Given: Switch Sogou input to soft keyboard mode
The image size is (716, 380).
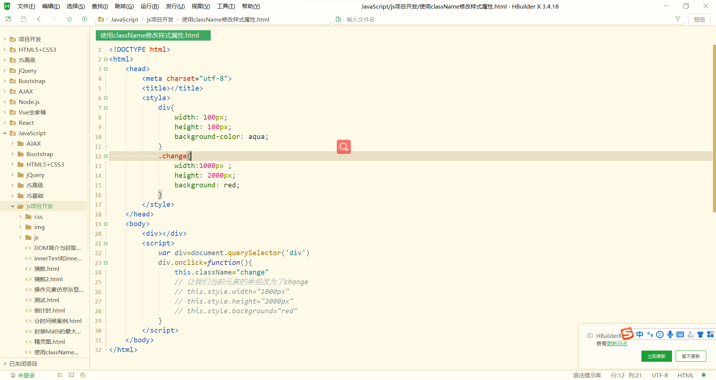Looking at the screenshot, I should click(x=680, y=335).
